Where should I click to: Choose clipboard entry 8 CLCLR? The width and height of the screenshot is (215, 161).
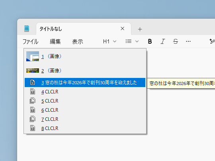click(x=85, y=128)
